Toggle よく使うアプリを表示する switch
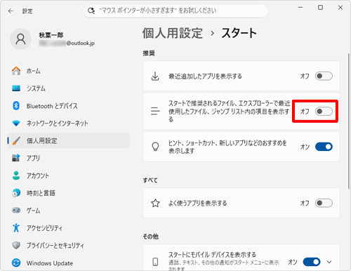The image size is (351, 271). pos(324,203)
